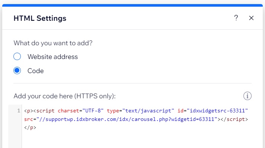This screenshot has height=148, width=265.
Task: Click the "UTF-8" value in the code
Action: [93, 111]
